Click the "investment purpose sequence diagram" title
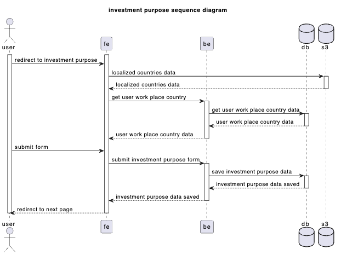 [168, 10]
